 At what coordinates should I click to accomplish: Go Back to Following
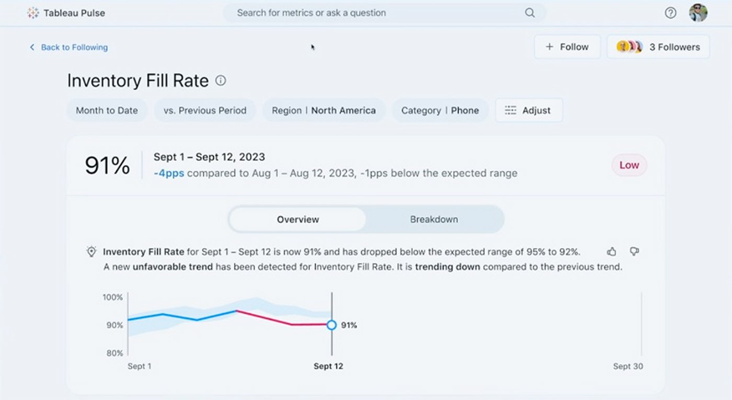click(68, 47)
